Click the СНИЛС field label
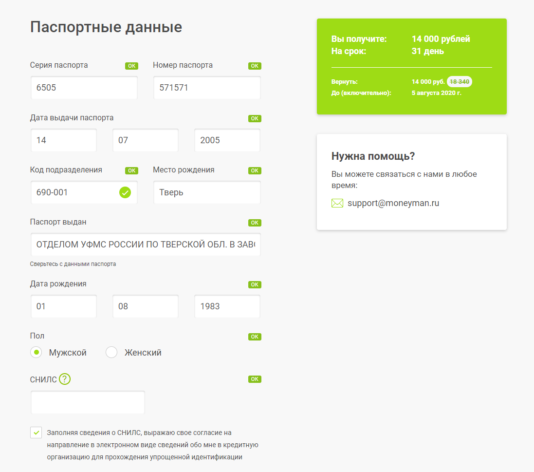 (43, 379)
